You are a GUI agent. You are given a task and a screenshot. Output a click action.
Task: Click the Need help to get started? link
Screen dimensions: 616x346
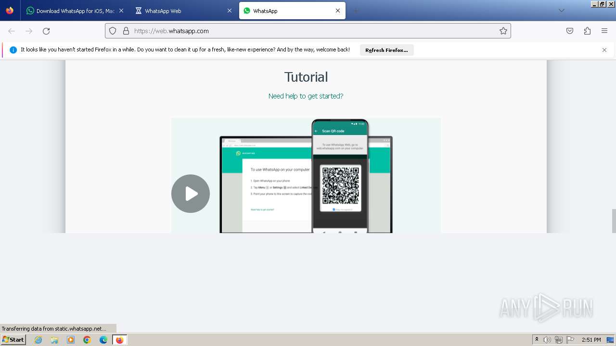[306, 96]
